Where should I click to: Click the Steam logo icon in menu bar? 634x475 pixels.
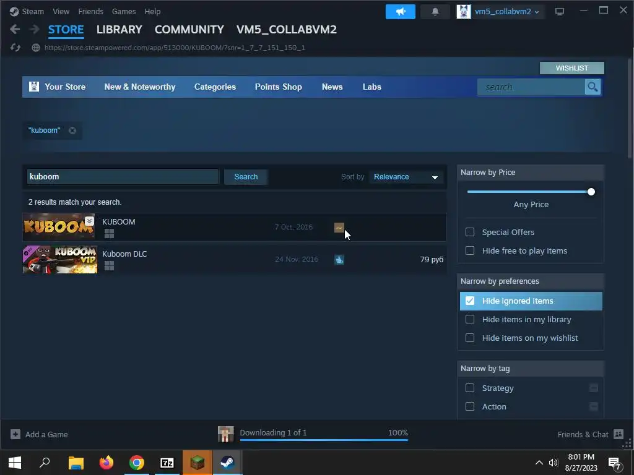14,12
